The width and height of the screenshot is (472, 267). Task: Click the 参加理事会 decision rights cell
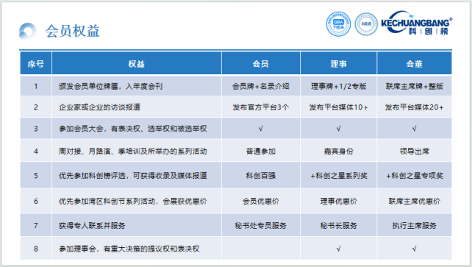[137, 249]
